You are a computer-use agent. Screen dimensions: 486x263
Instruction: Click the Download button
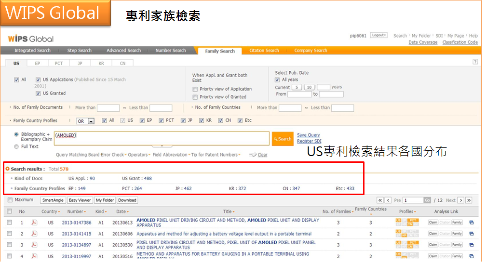[127, 200]
